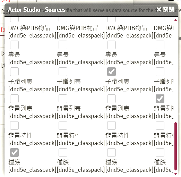The image size is (181, 177).
Task: Tick 背景列表 checkbox in the first column
Action: (x=14, y=99)
